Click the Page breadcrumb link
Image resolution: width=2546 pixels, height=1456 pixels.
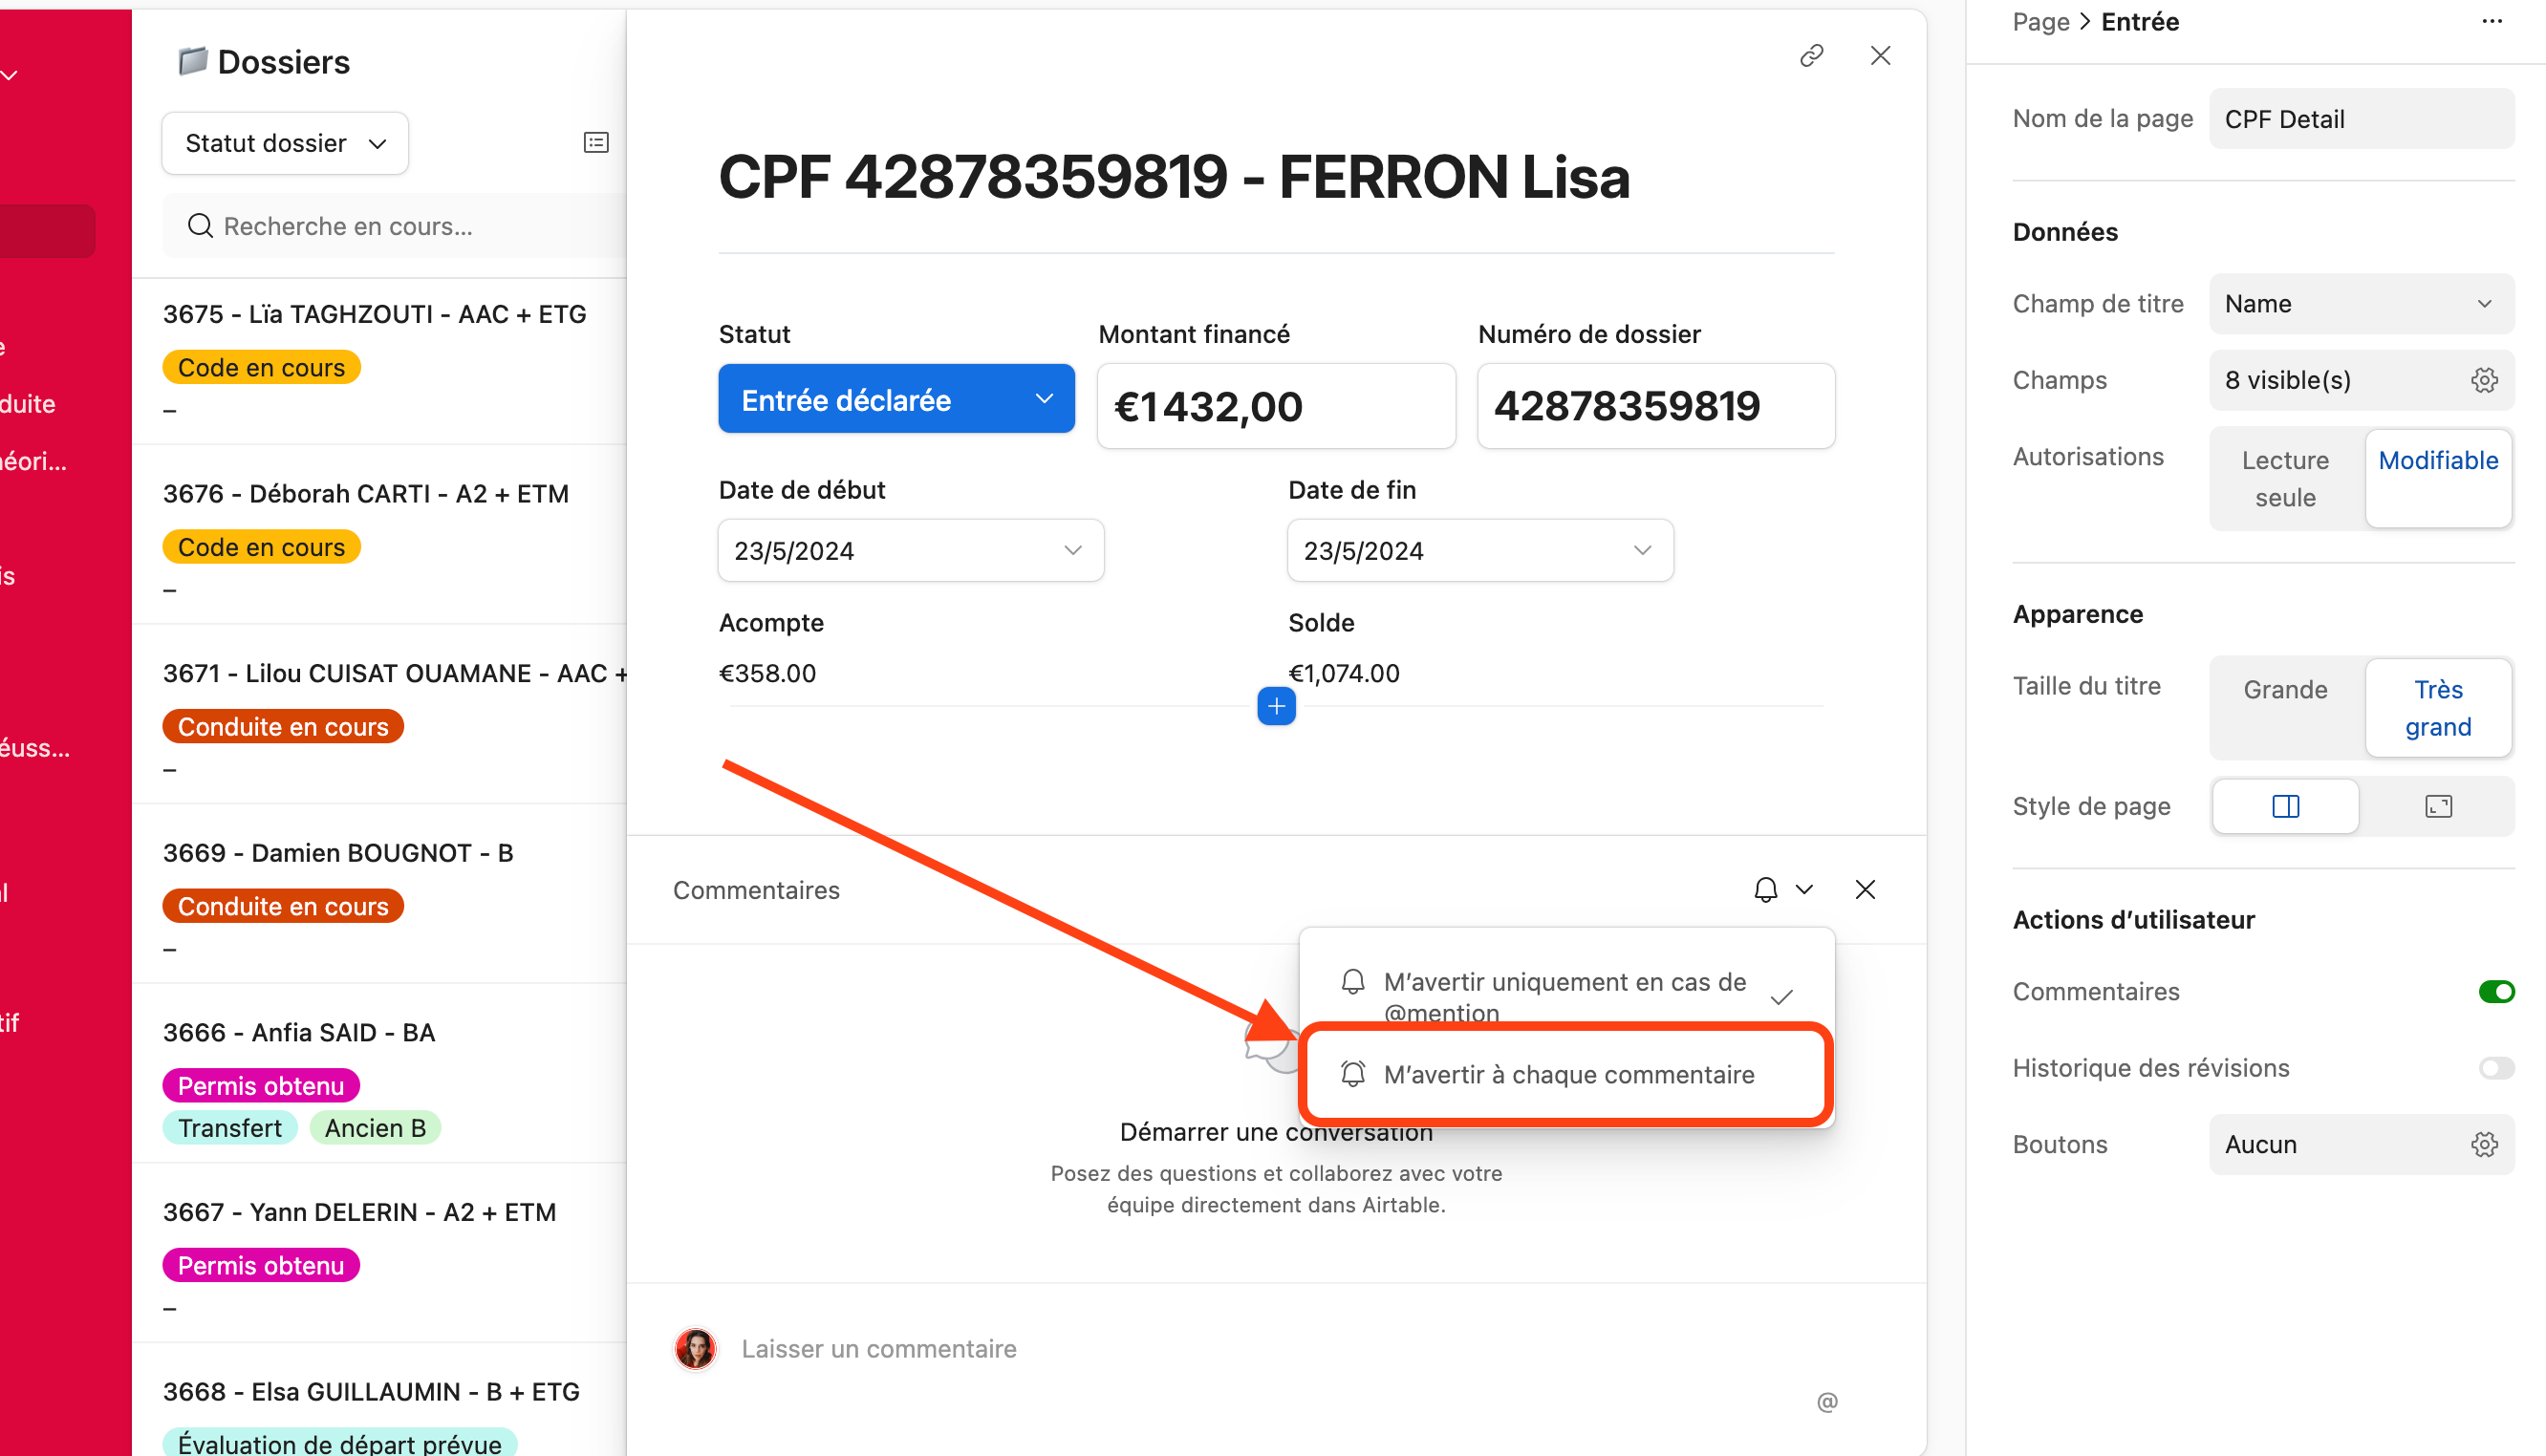2040,22
